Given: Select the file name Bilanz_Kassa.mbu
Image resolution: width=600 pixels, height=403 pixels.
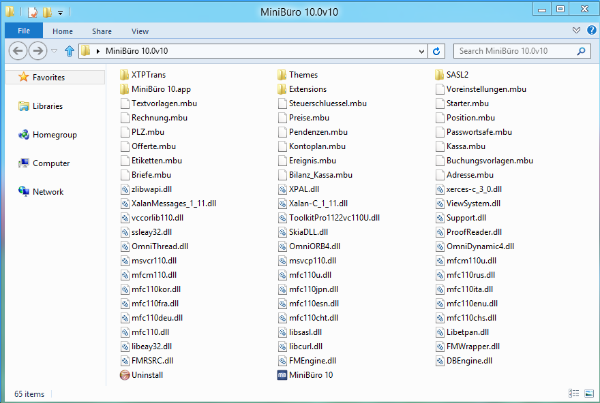Looking at the screenshot, I should [320, 175].
